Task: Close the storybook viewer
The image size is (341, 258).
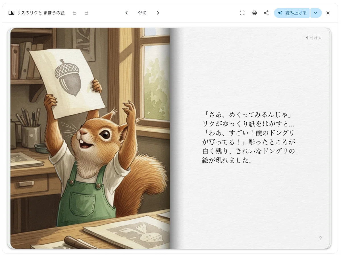Action: [328, 13]
